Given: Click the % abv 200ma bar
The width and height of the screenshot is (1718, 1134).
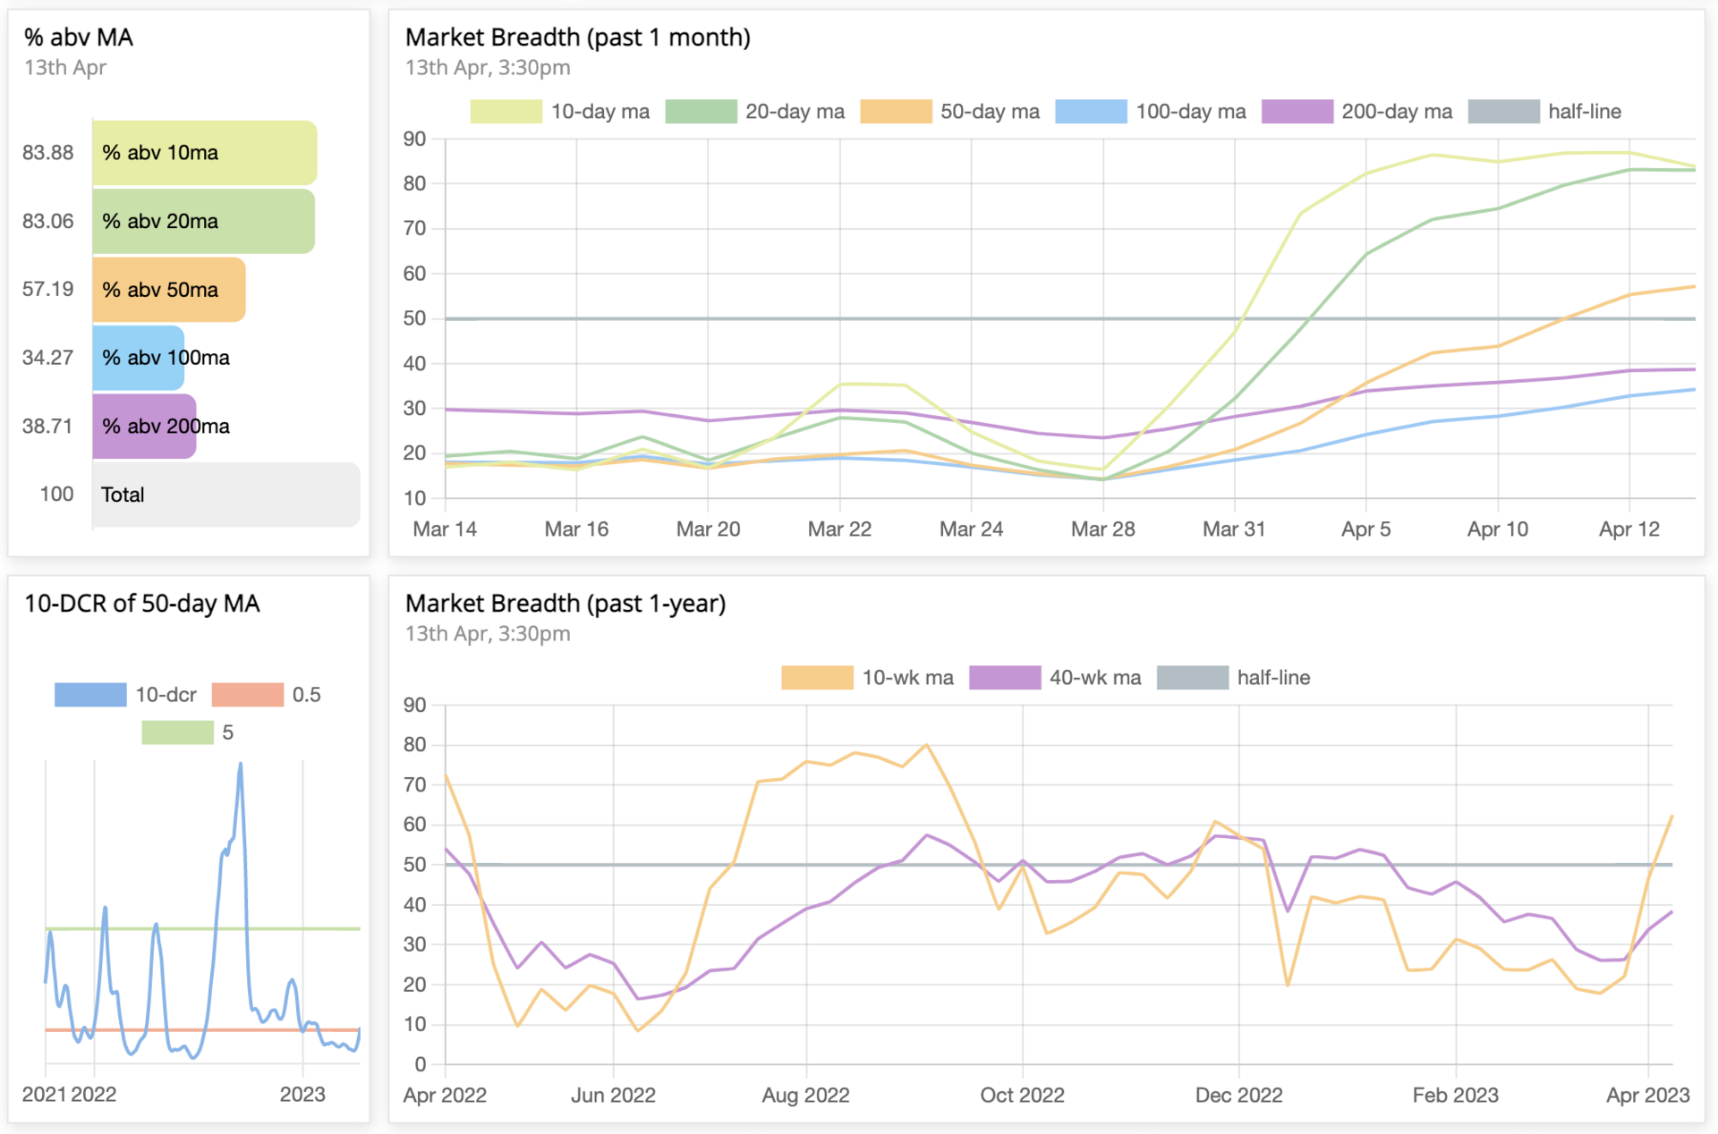Looking at the screenshot, I should [x=144, y=427].
